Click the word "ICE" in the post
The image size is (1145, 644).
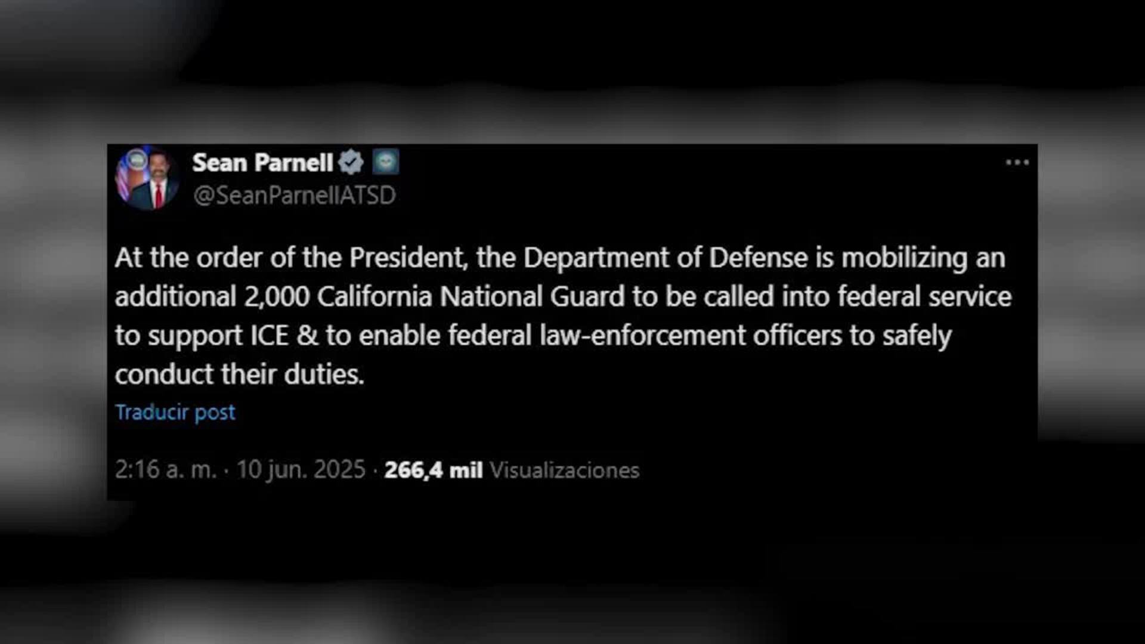point(270,336)
